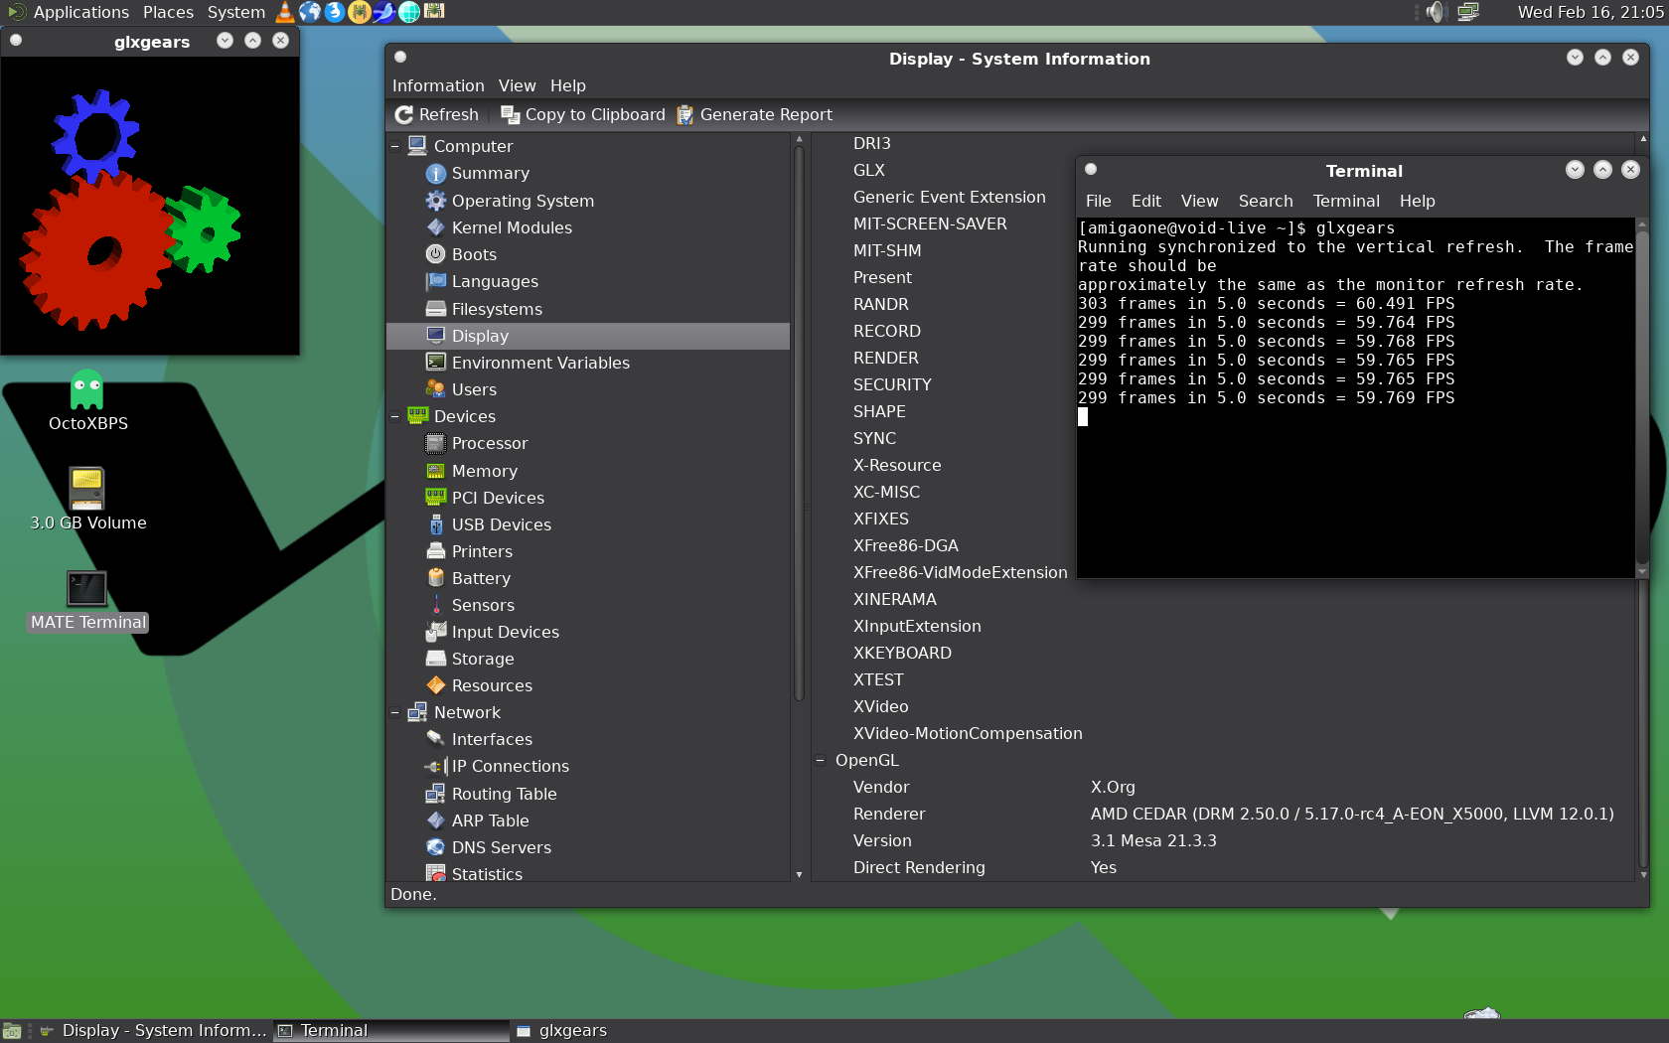Select USB Devices entry
The image size is (1669, 1043).
click(501, 524)
